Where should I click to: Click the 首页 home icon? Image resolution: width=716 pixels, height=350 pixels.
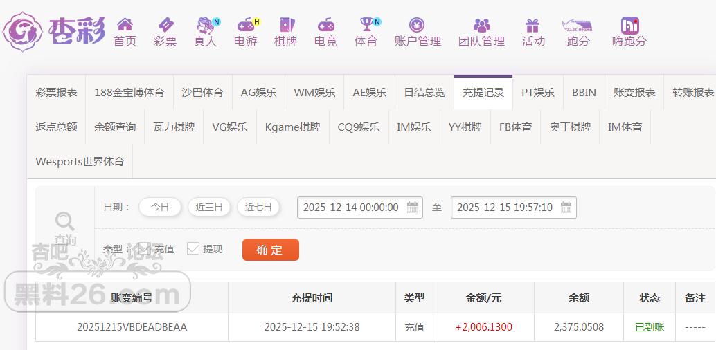click(125, 25)
